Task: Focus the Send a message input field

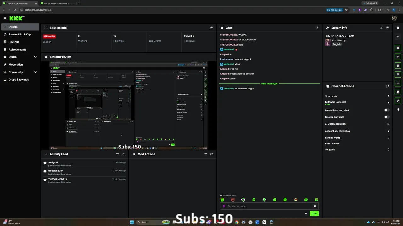Action: click(x=269, y=206)
